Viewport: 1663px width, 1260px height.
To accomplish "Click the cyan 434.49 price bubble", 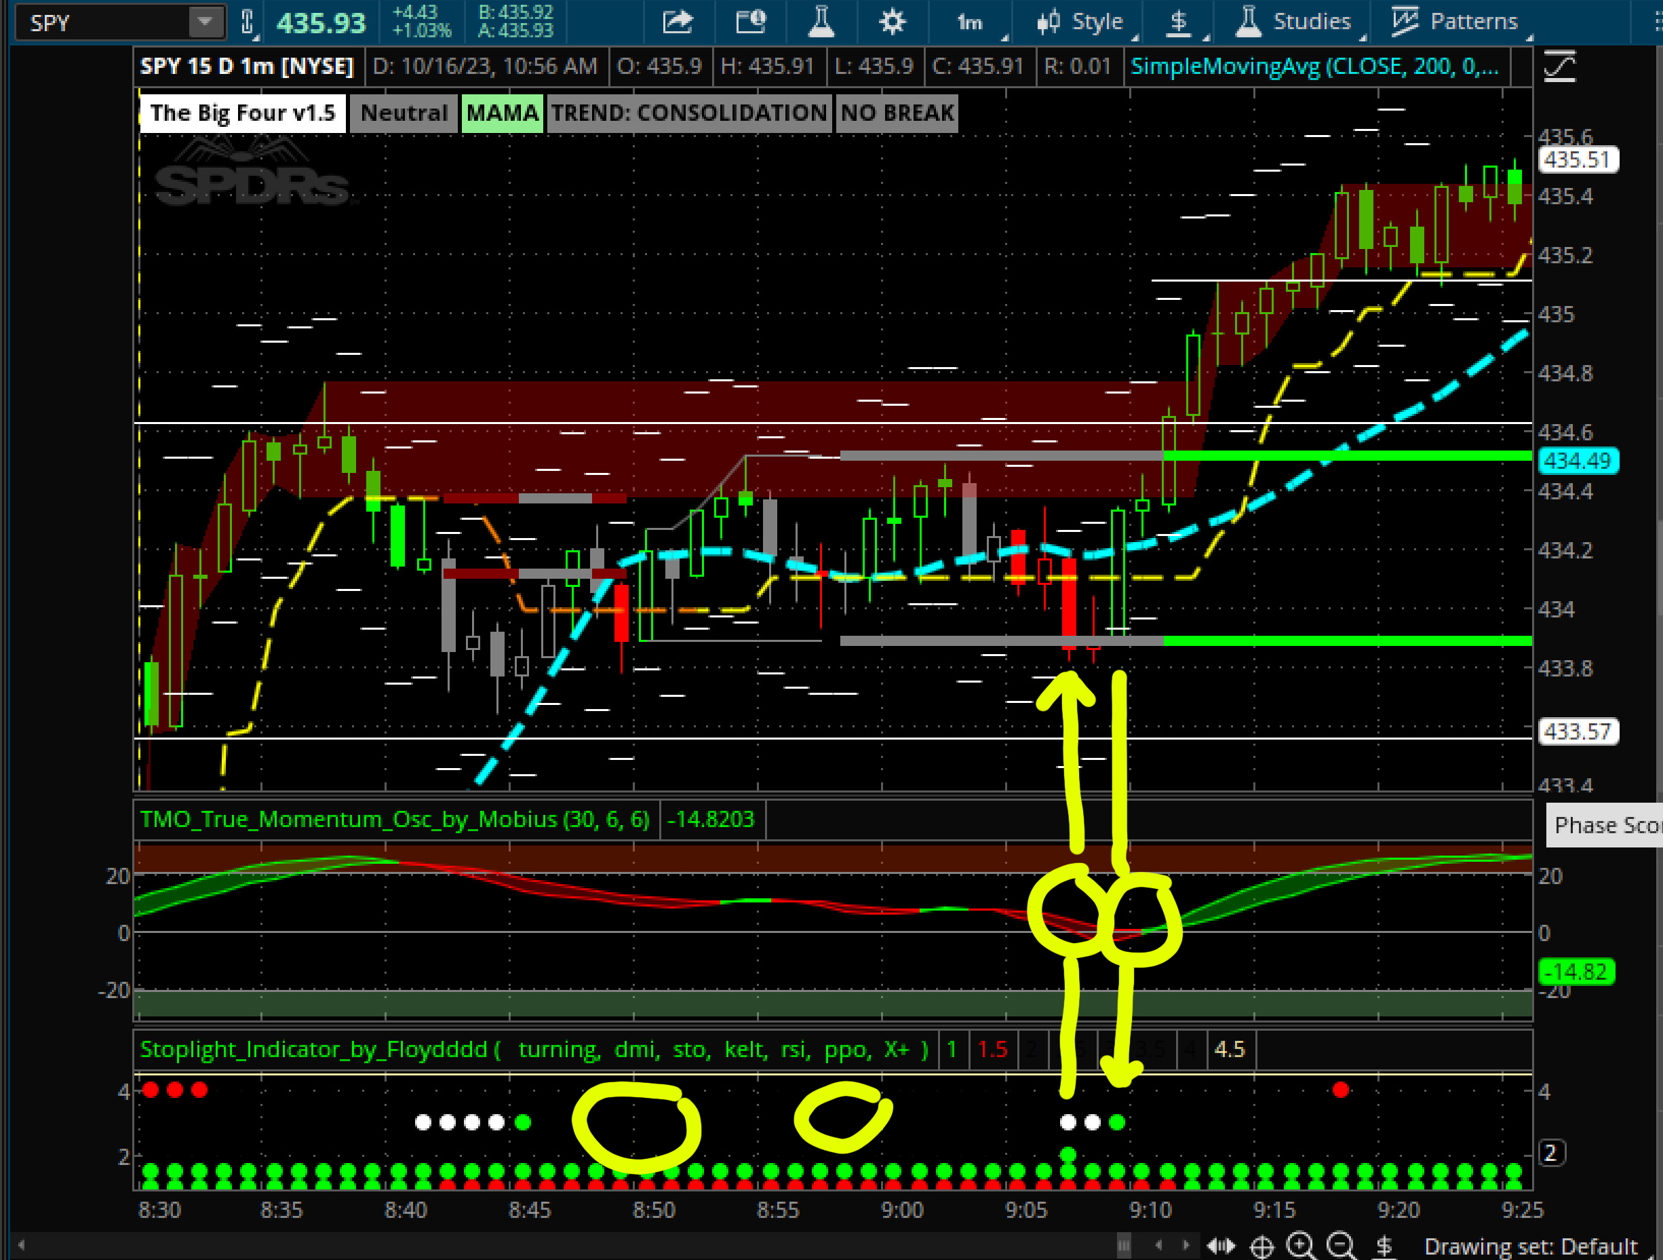I will click(x=1578, y=460).
